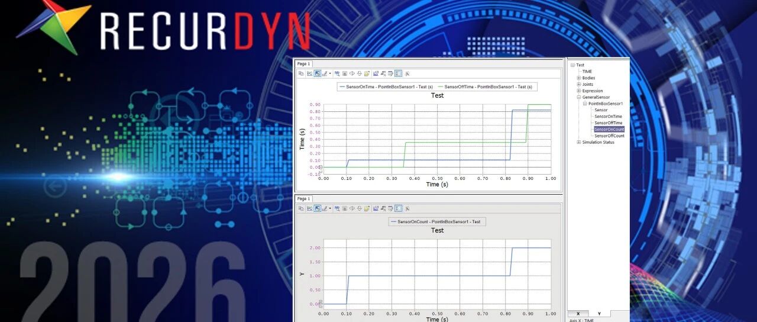This screenshot has width=757, height=322.
Task: Select the Page 1 tab of the upper plot
Action: click(303, 64)
